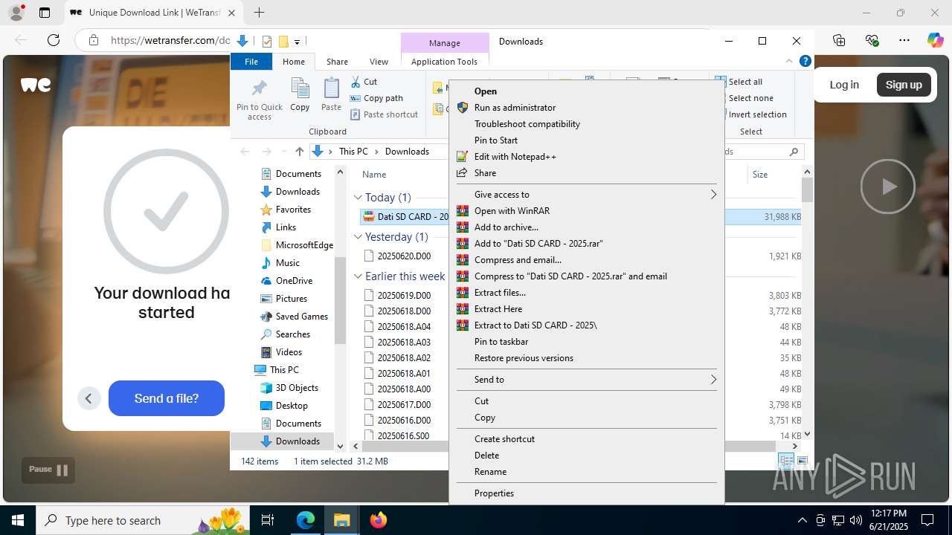Select file 20250617.D00

click(x=404, y=404)
